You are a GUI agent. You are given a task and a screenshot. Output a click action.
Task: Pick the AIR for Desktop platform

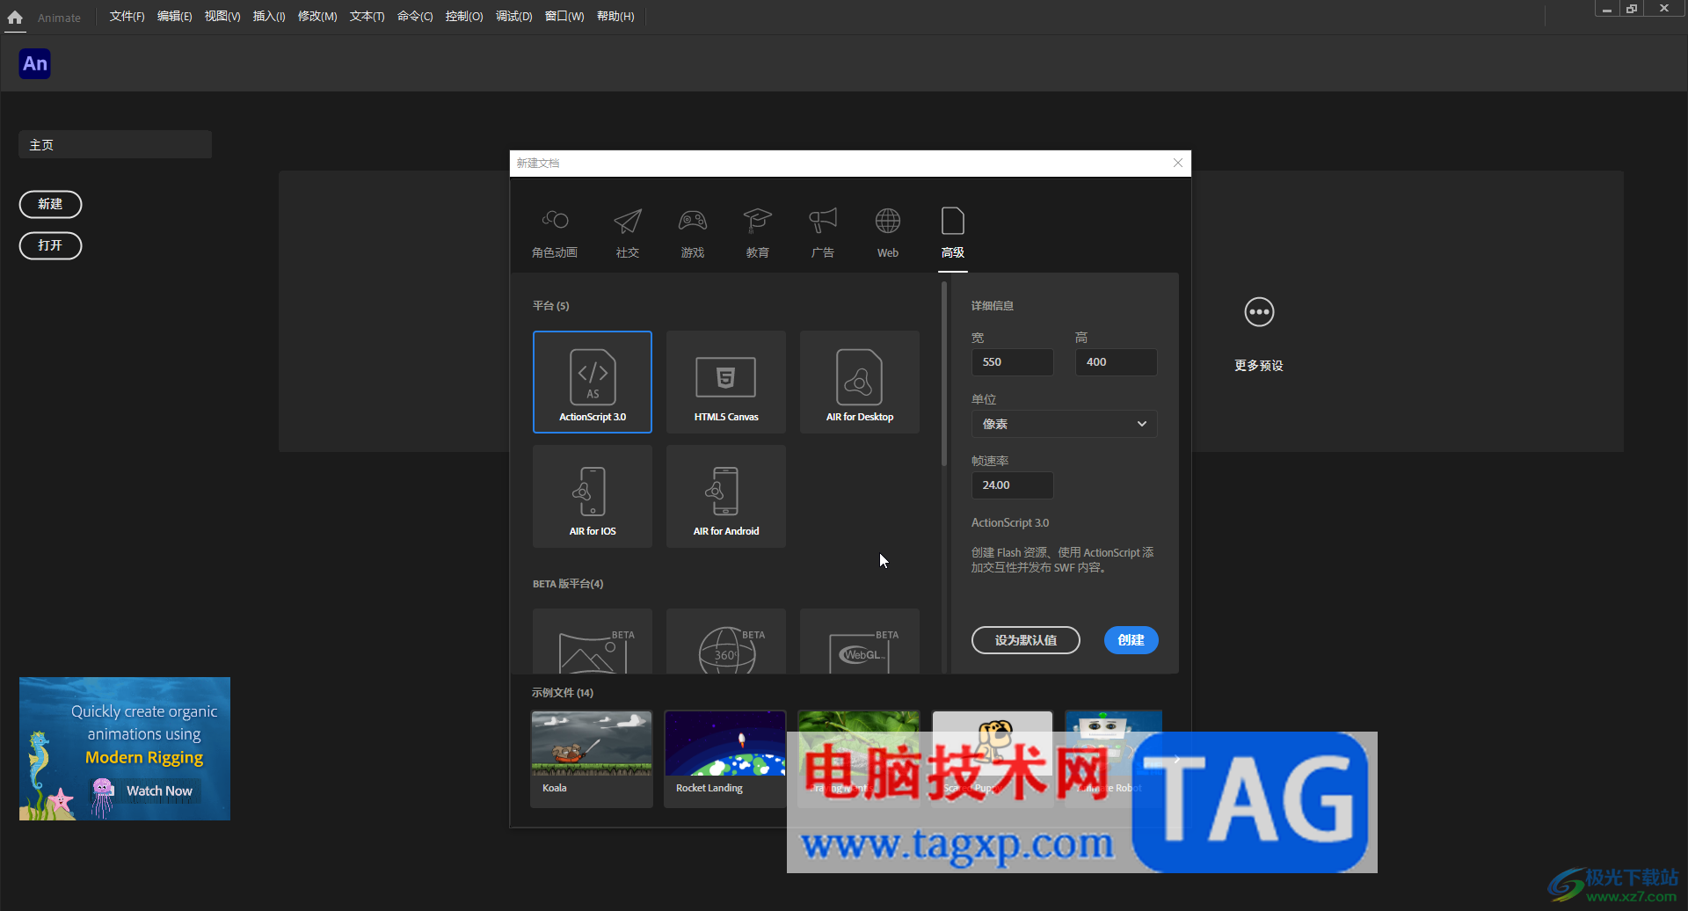click(x=860, y=382)
